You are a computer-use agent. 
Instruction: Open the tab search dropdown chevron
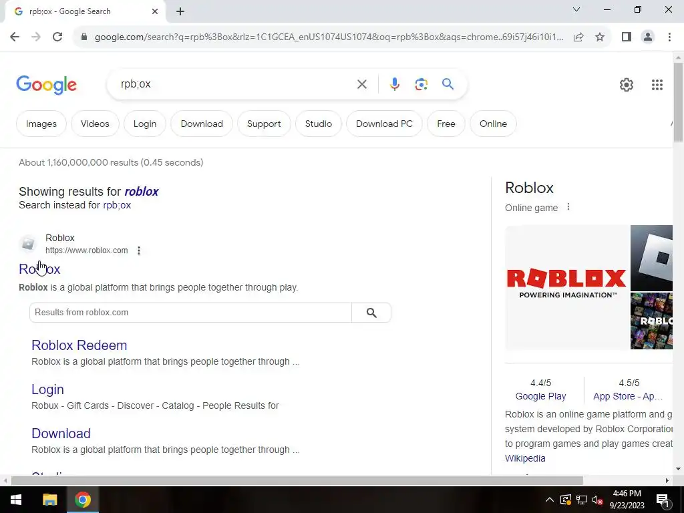(576, 9)
